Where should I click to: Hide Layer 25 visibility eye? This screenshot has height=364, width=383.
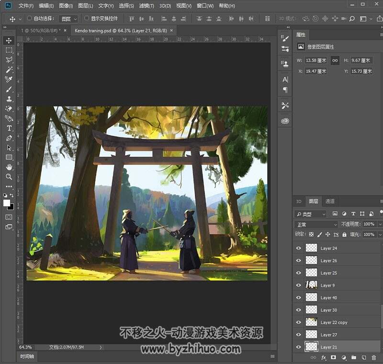pos(298,273)
